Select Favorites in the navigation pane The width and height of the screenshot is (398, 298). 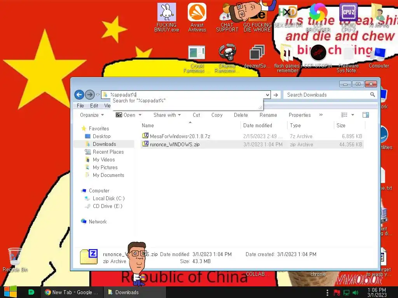pyautogui.click(x=99, y=128)
